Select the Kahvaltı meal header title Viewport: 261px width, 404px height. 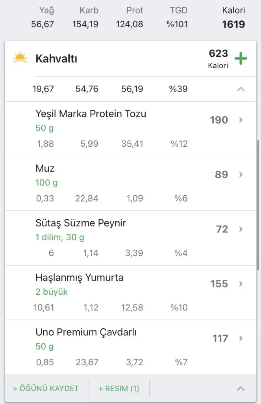tap(56, 59)
